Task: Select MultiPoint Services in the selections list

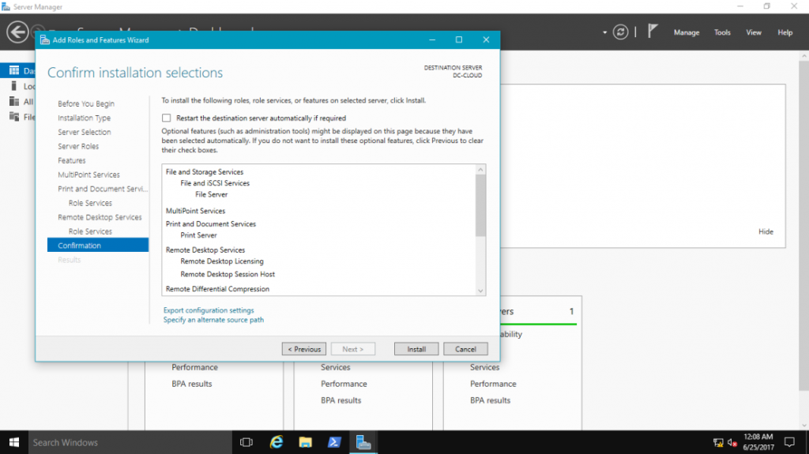Action: coord(195,211)
